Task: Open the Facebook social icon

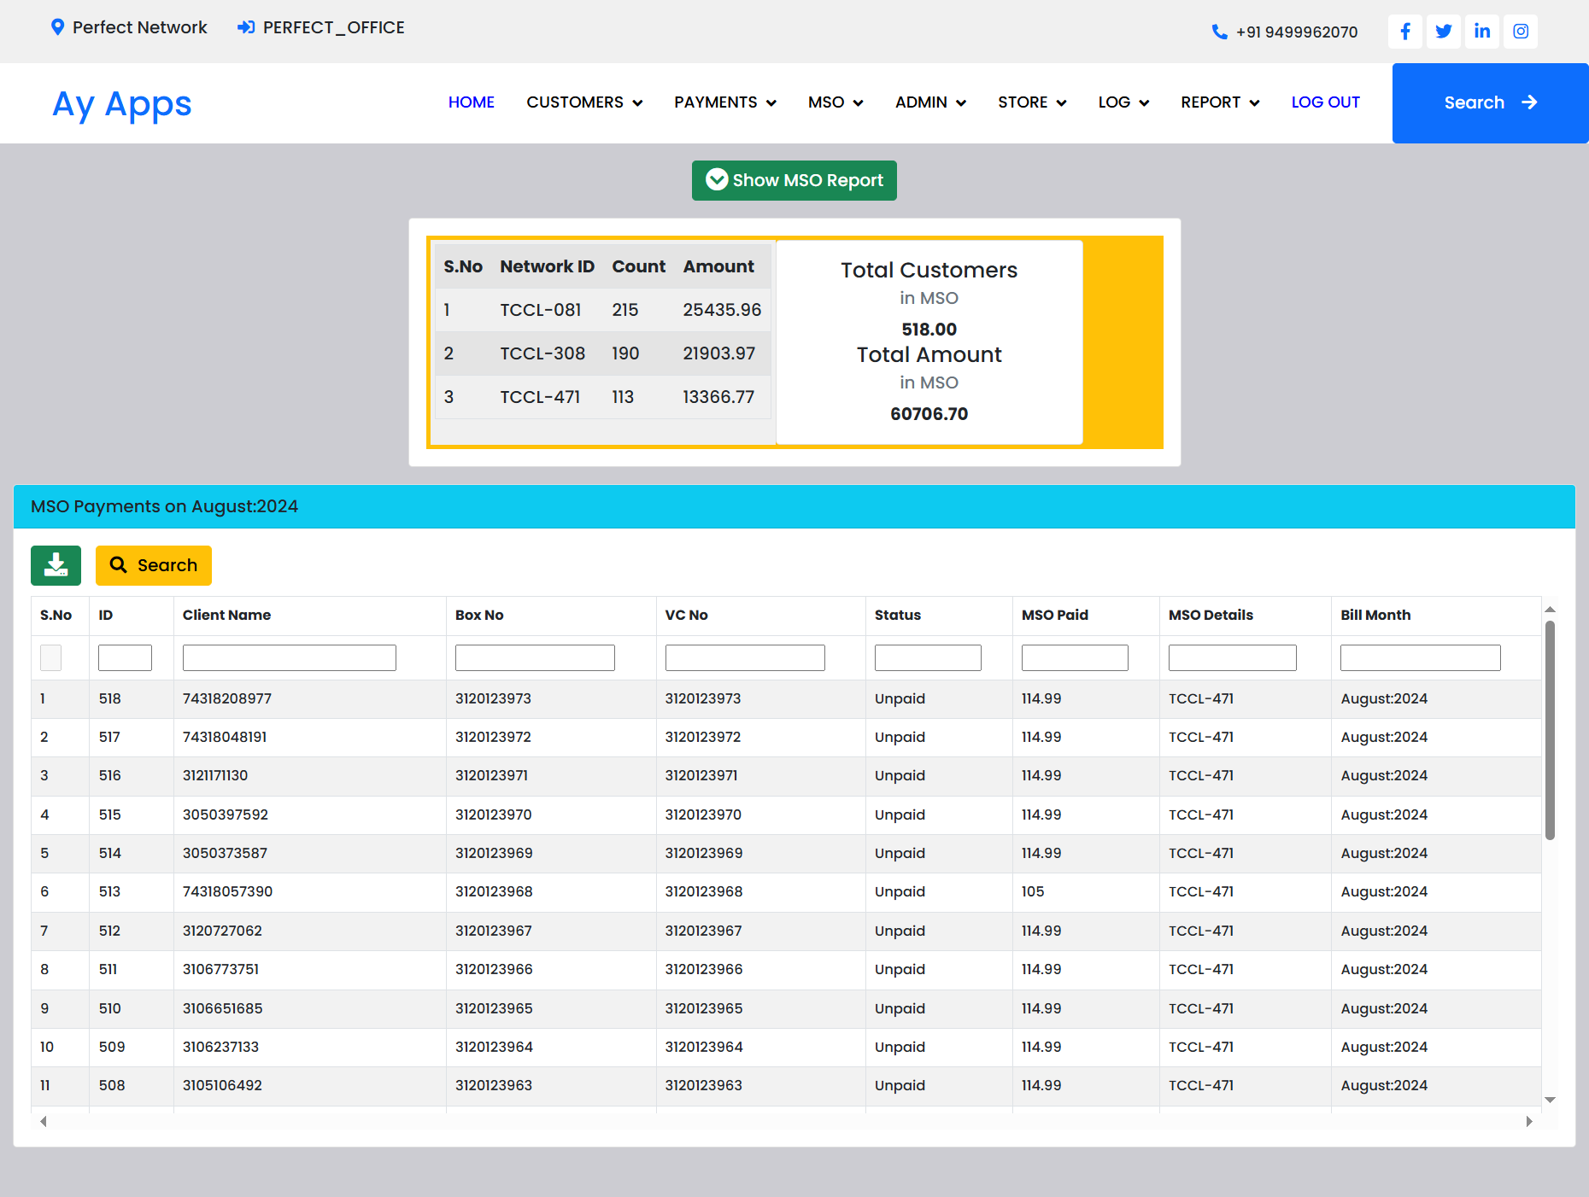Action: click(1405, 32)
